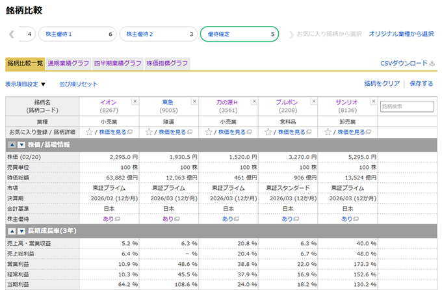Open 株主優待 あり link for 力の源H

pyautogui.click(x=231, y=219)
